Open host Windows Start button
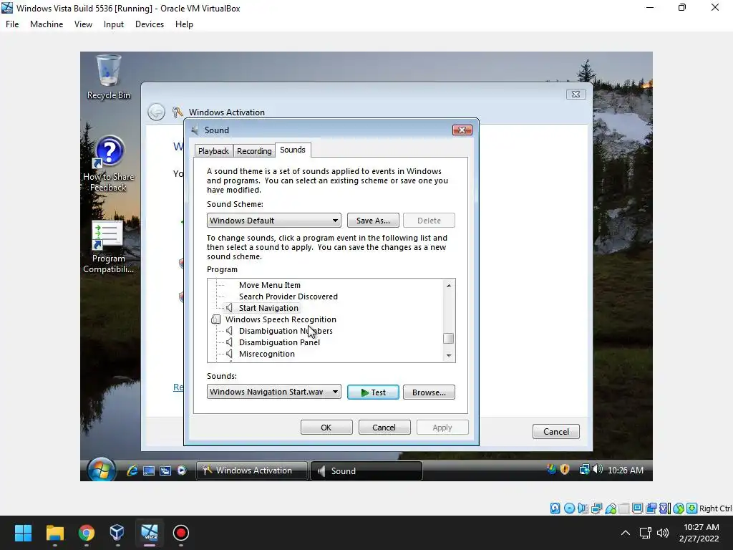The height and width of the screenshot is (550, 733). [x=23, y=533]
